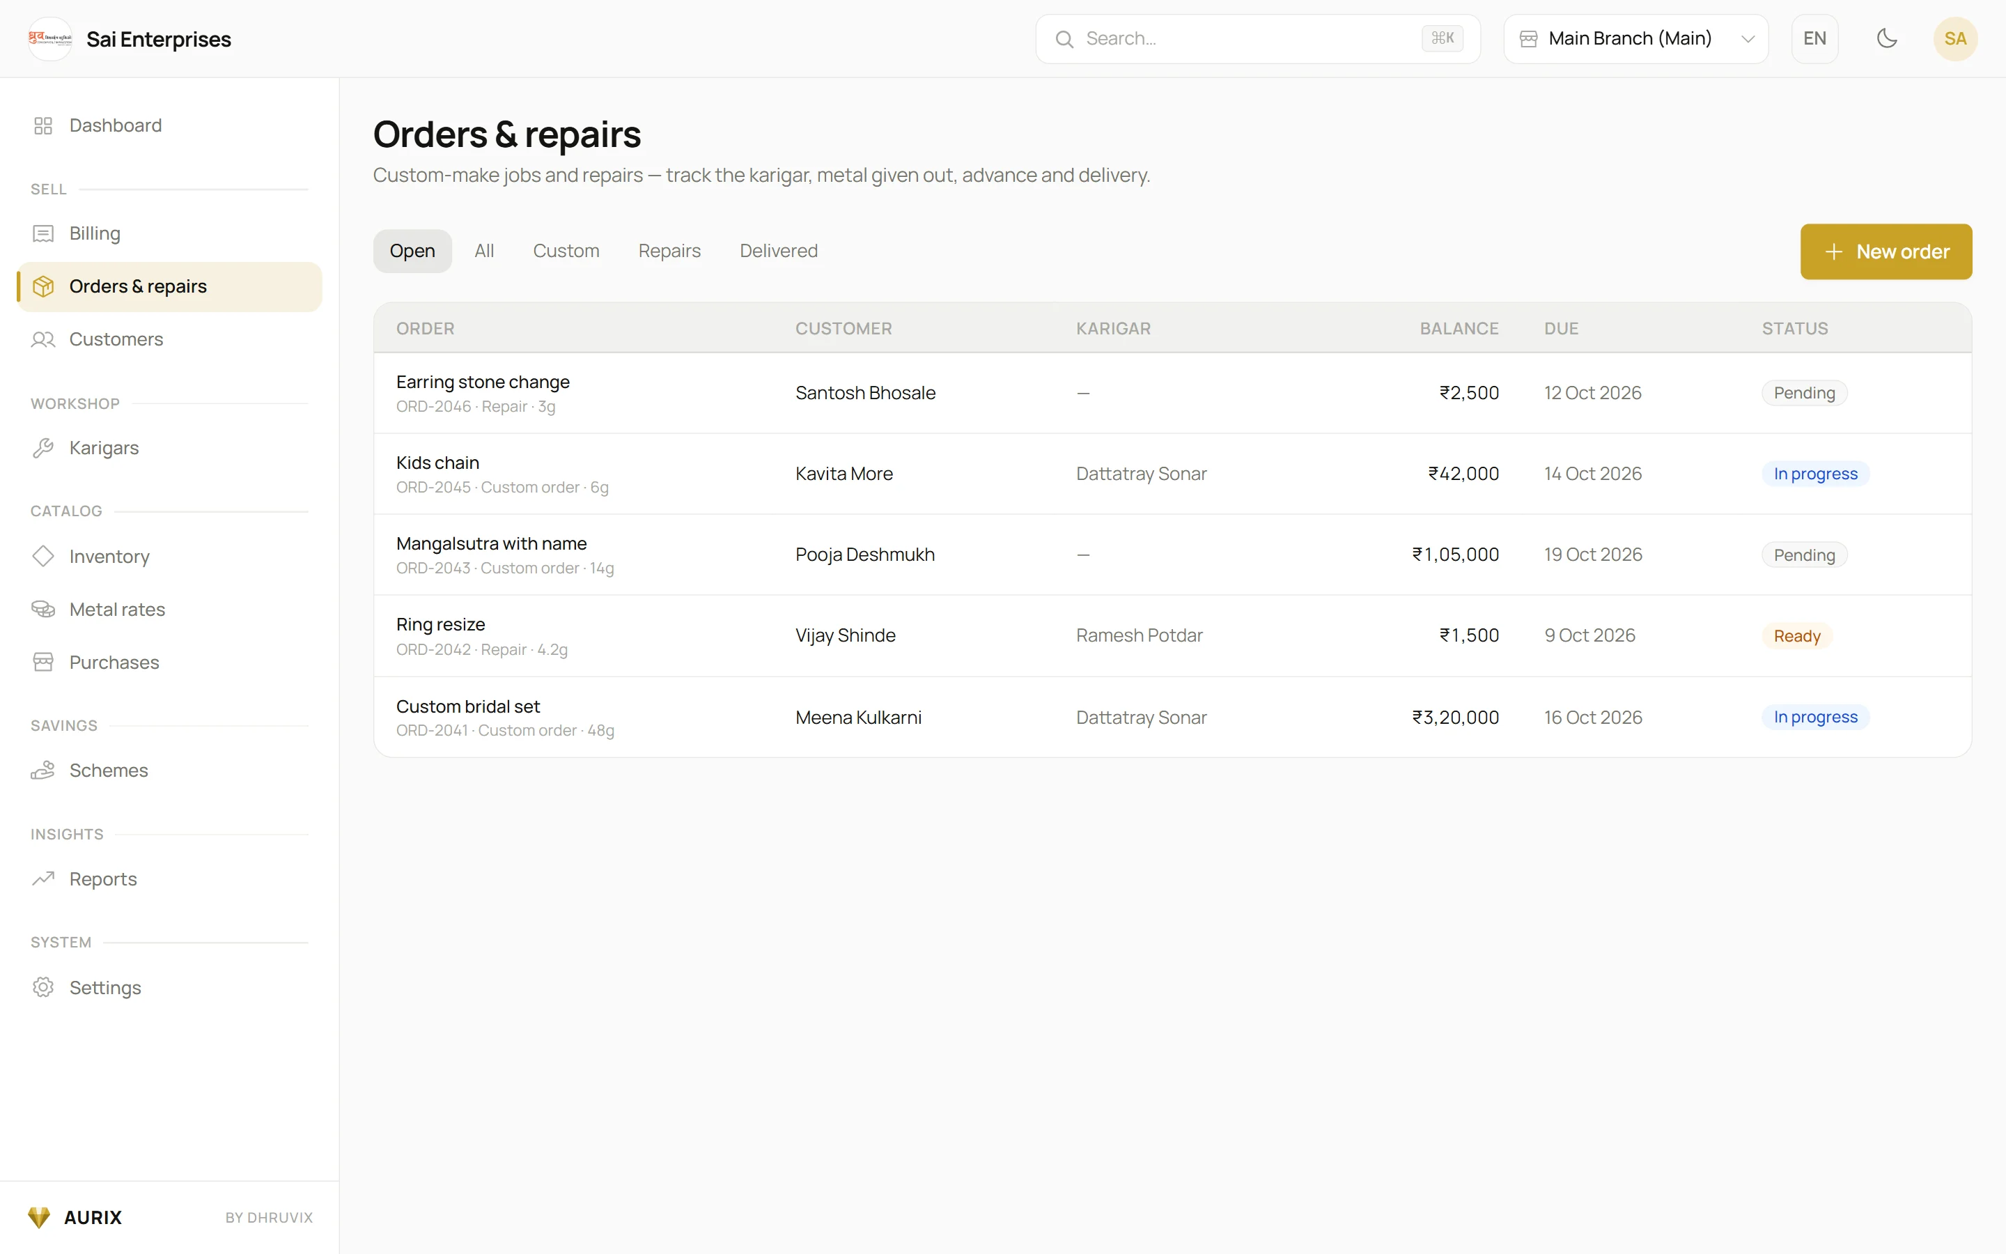2006x1254 pixels.
Task: Click the Sai Enterprises logo image
Action: [49, 39]
